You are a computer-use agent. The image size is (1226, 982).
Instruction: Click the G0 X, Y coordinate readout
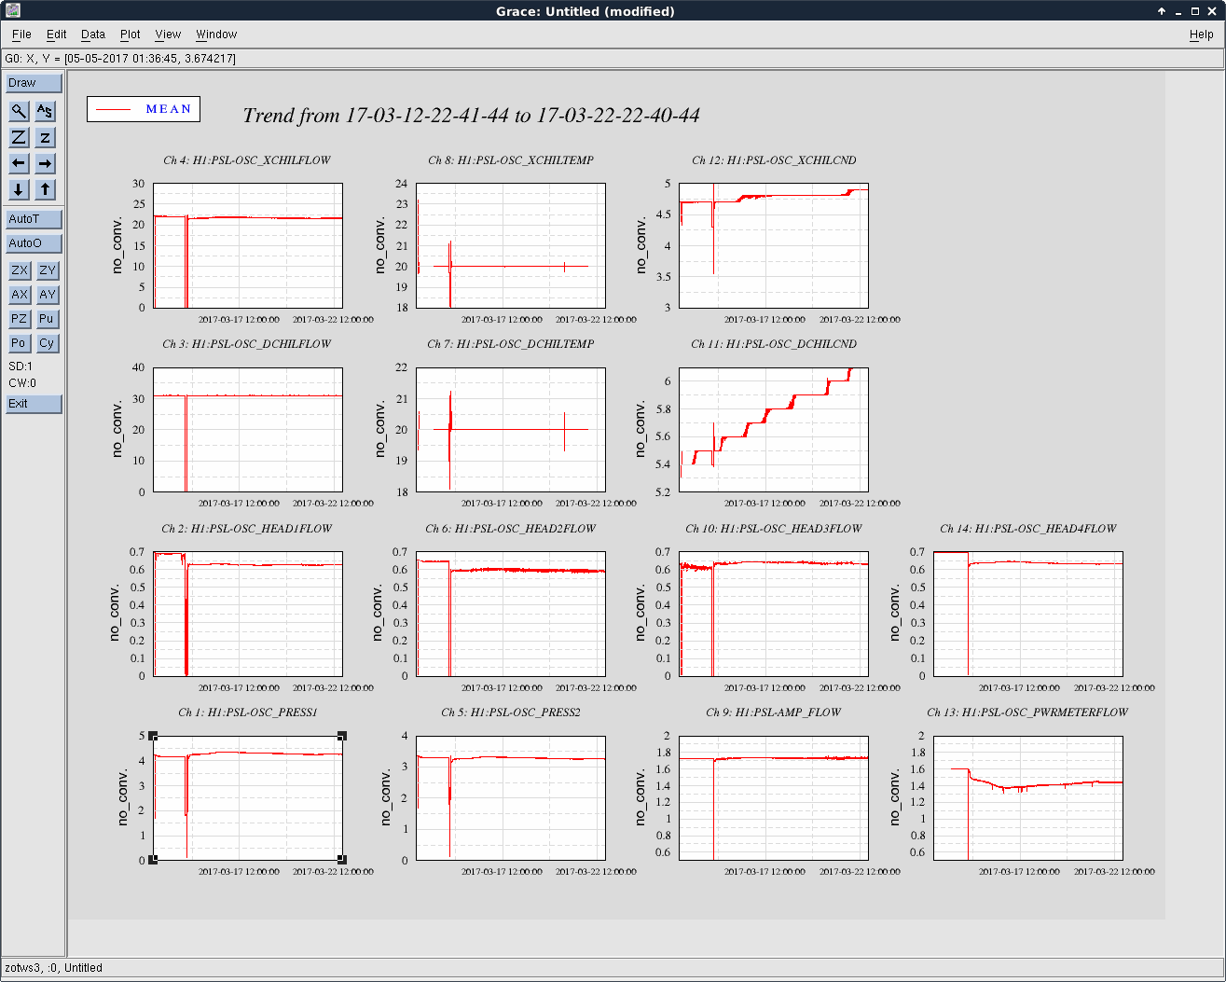(120, 58)
